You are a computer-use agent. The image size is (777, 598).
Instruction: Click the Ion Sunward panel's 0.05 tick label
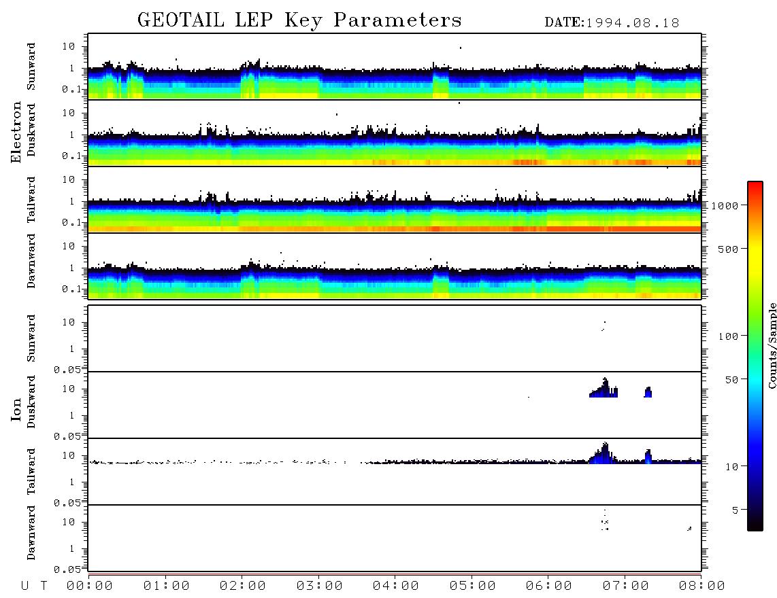coord(67,370)
